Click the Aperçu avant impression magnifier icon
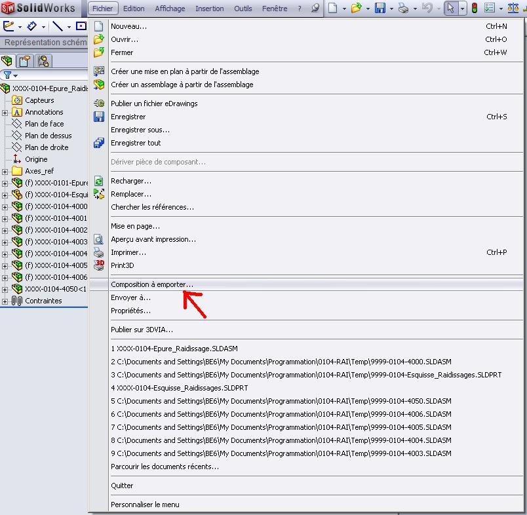This screenshot has width=527, height=515. point(98,239)
